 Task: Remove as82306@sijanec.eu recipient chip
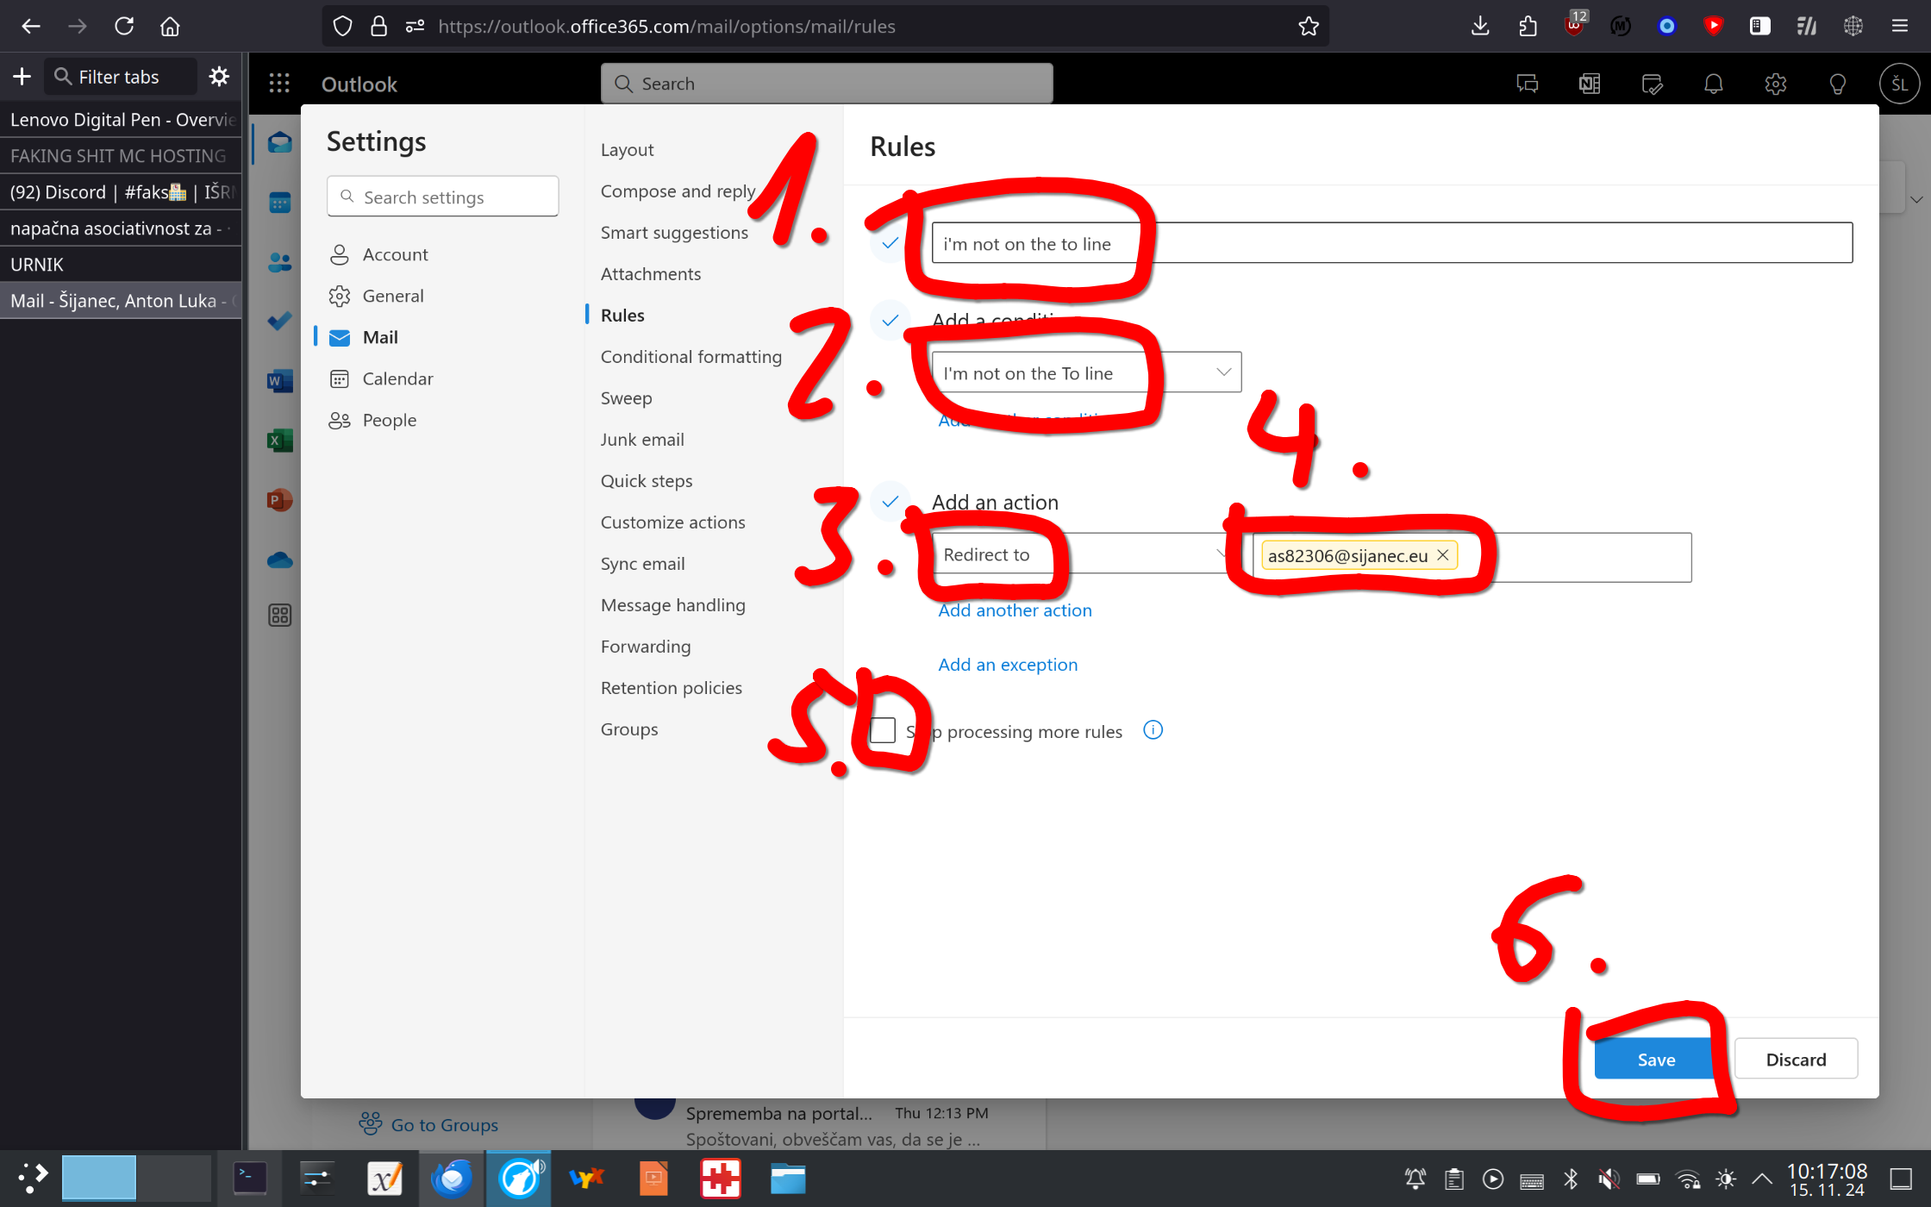click(x=1443, y=555)
